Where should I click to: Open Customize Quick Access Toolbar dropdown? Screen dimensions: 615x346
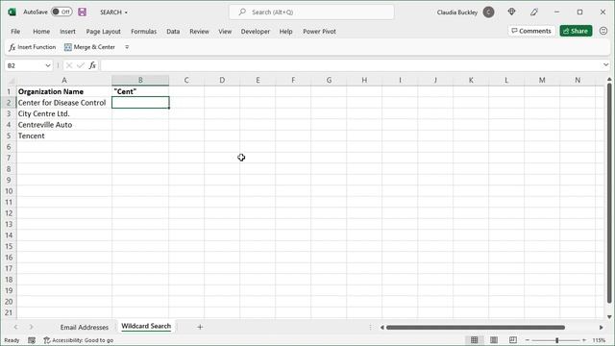127,47
